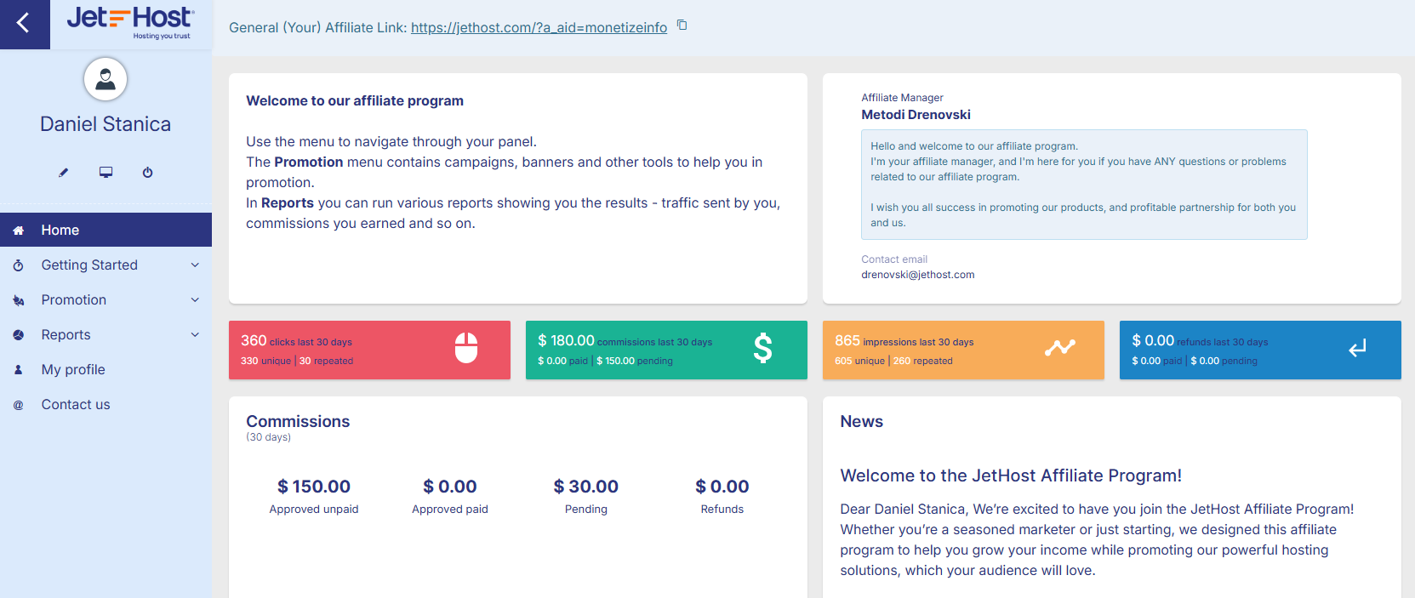Click the affiliate manager welcome message box
Screen dimensions: 1415x598
coord(1084,185)
